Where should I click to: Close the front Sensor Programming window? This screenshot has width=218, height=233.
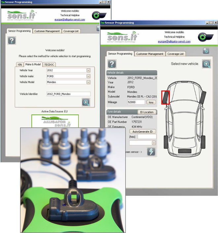(x=216, y=22)
